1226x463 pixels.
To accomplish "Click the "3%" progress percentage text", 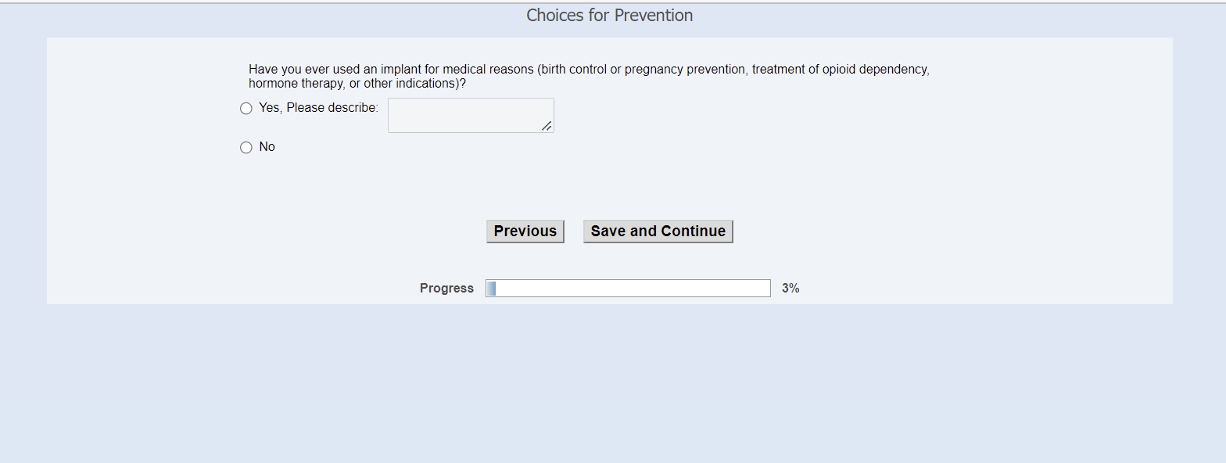I will pyautogui.click(x=790, y=289).
